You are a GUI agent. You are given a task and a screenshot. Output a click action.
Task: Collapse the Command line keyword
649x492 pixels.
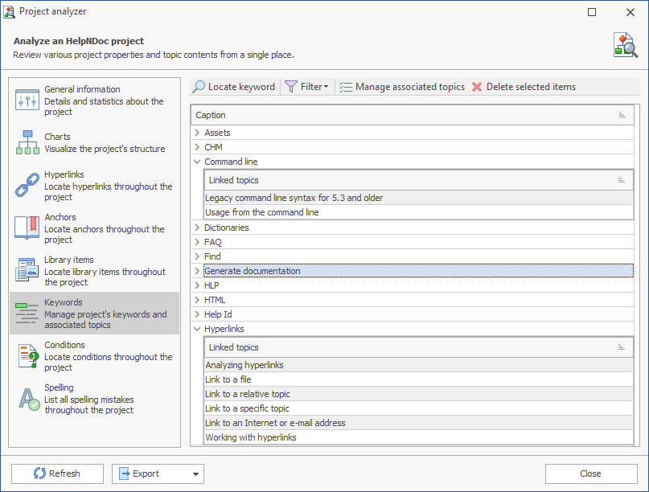pos(197,162)
